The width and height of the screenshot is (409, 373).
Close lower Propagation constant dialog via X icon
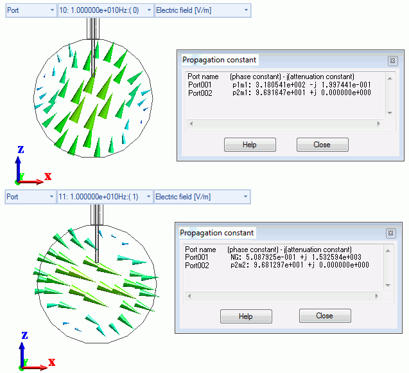[x=390, y=233]
